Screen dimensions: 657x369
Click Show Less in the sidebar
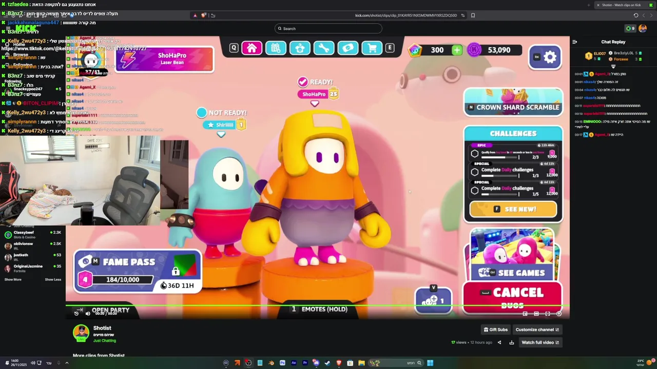tap(53, 279)
